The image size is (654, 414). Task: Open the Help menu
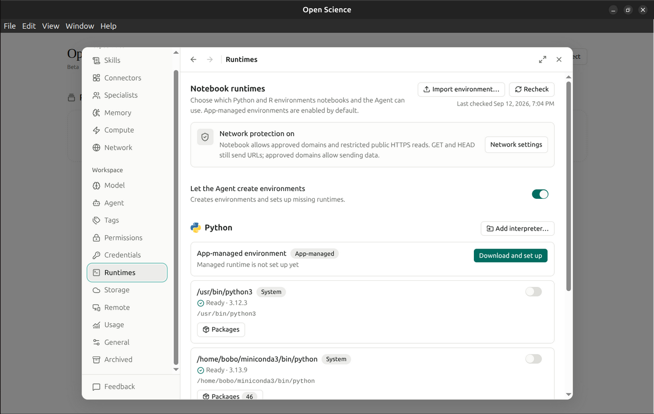108,26
